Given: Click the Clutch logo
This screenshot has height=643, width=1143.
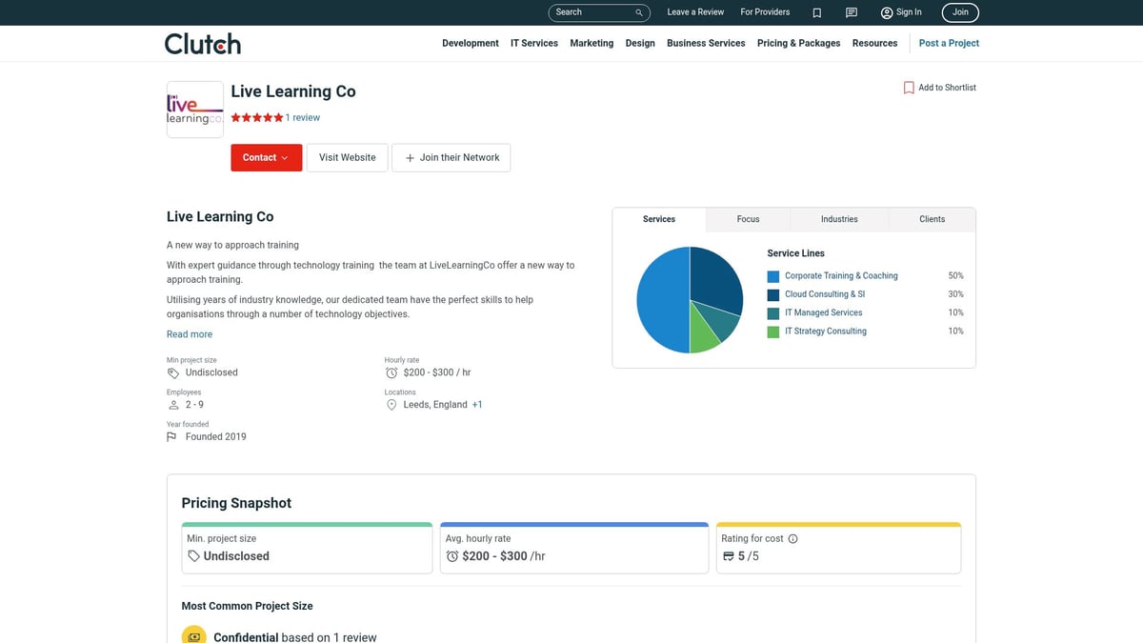Looking at the screenshot, I should (202, 44).
